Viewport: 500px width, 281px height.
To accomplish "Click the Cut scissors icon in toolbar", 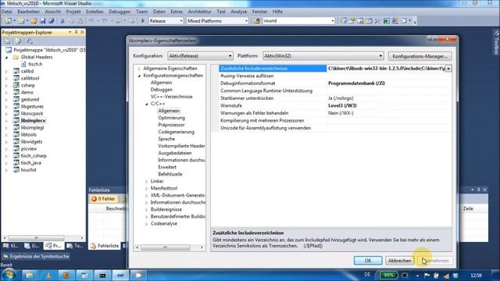I will click(x=62, y=21).
